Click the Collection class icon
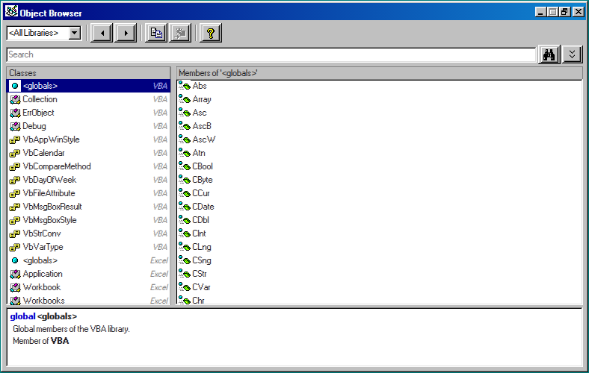Screen dimensions: 589x373 pos(15,99)
